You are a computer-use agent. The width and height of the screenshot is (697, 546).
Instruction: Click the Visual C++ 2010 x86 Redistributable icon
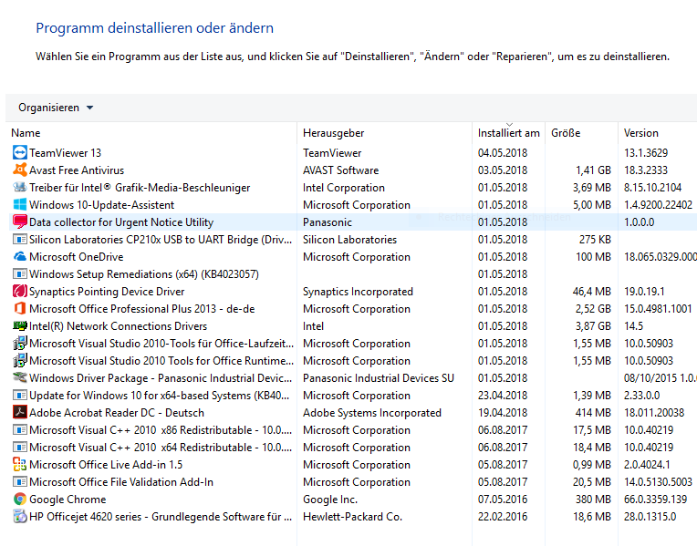[x=19, y=430]
